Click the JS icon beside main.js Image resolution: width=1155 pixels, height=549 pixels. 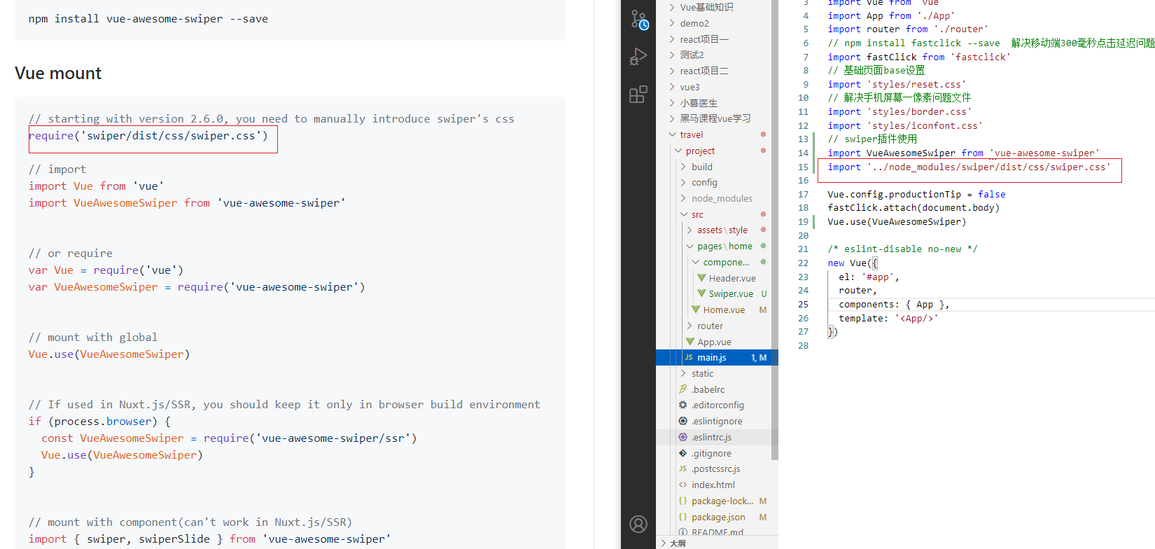[689, 357]
